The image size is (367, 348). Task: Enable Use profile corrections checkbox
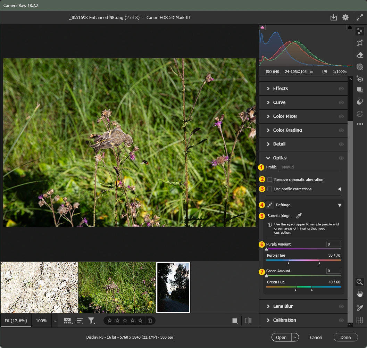[x=270, y=189]
